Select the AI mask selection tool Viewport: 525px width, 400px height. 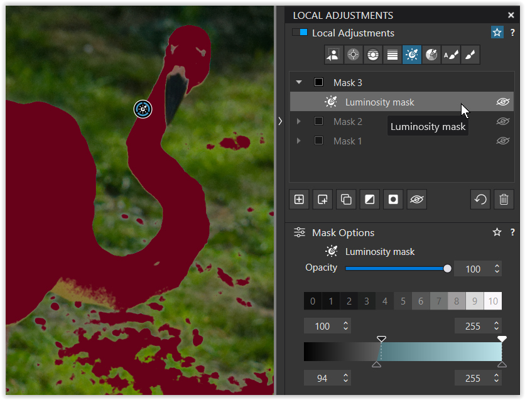coord(333,55)
